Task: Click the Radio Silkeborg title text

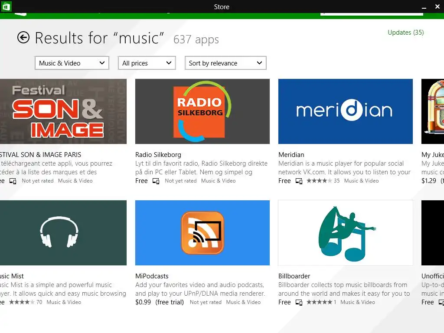Action: 158,155
